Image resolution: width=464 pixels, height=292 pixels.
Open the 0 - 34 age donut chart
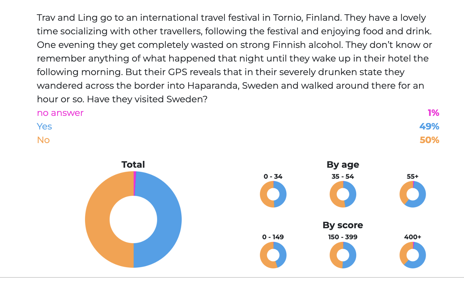point(273,194)
